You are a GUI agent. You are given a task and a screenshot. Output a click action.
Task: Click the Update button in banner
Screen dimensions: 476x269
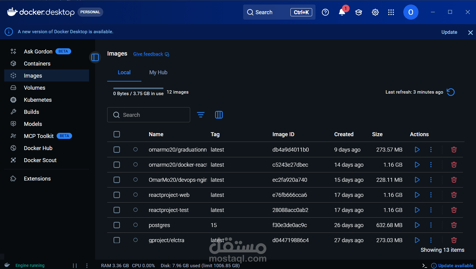coord(449,32)
